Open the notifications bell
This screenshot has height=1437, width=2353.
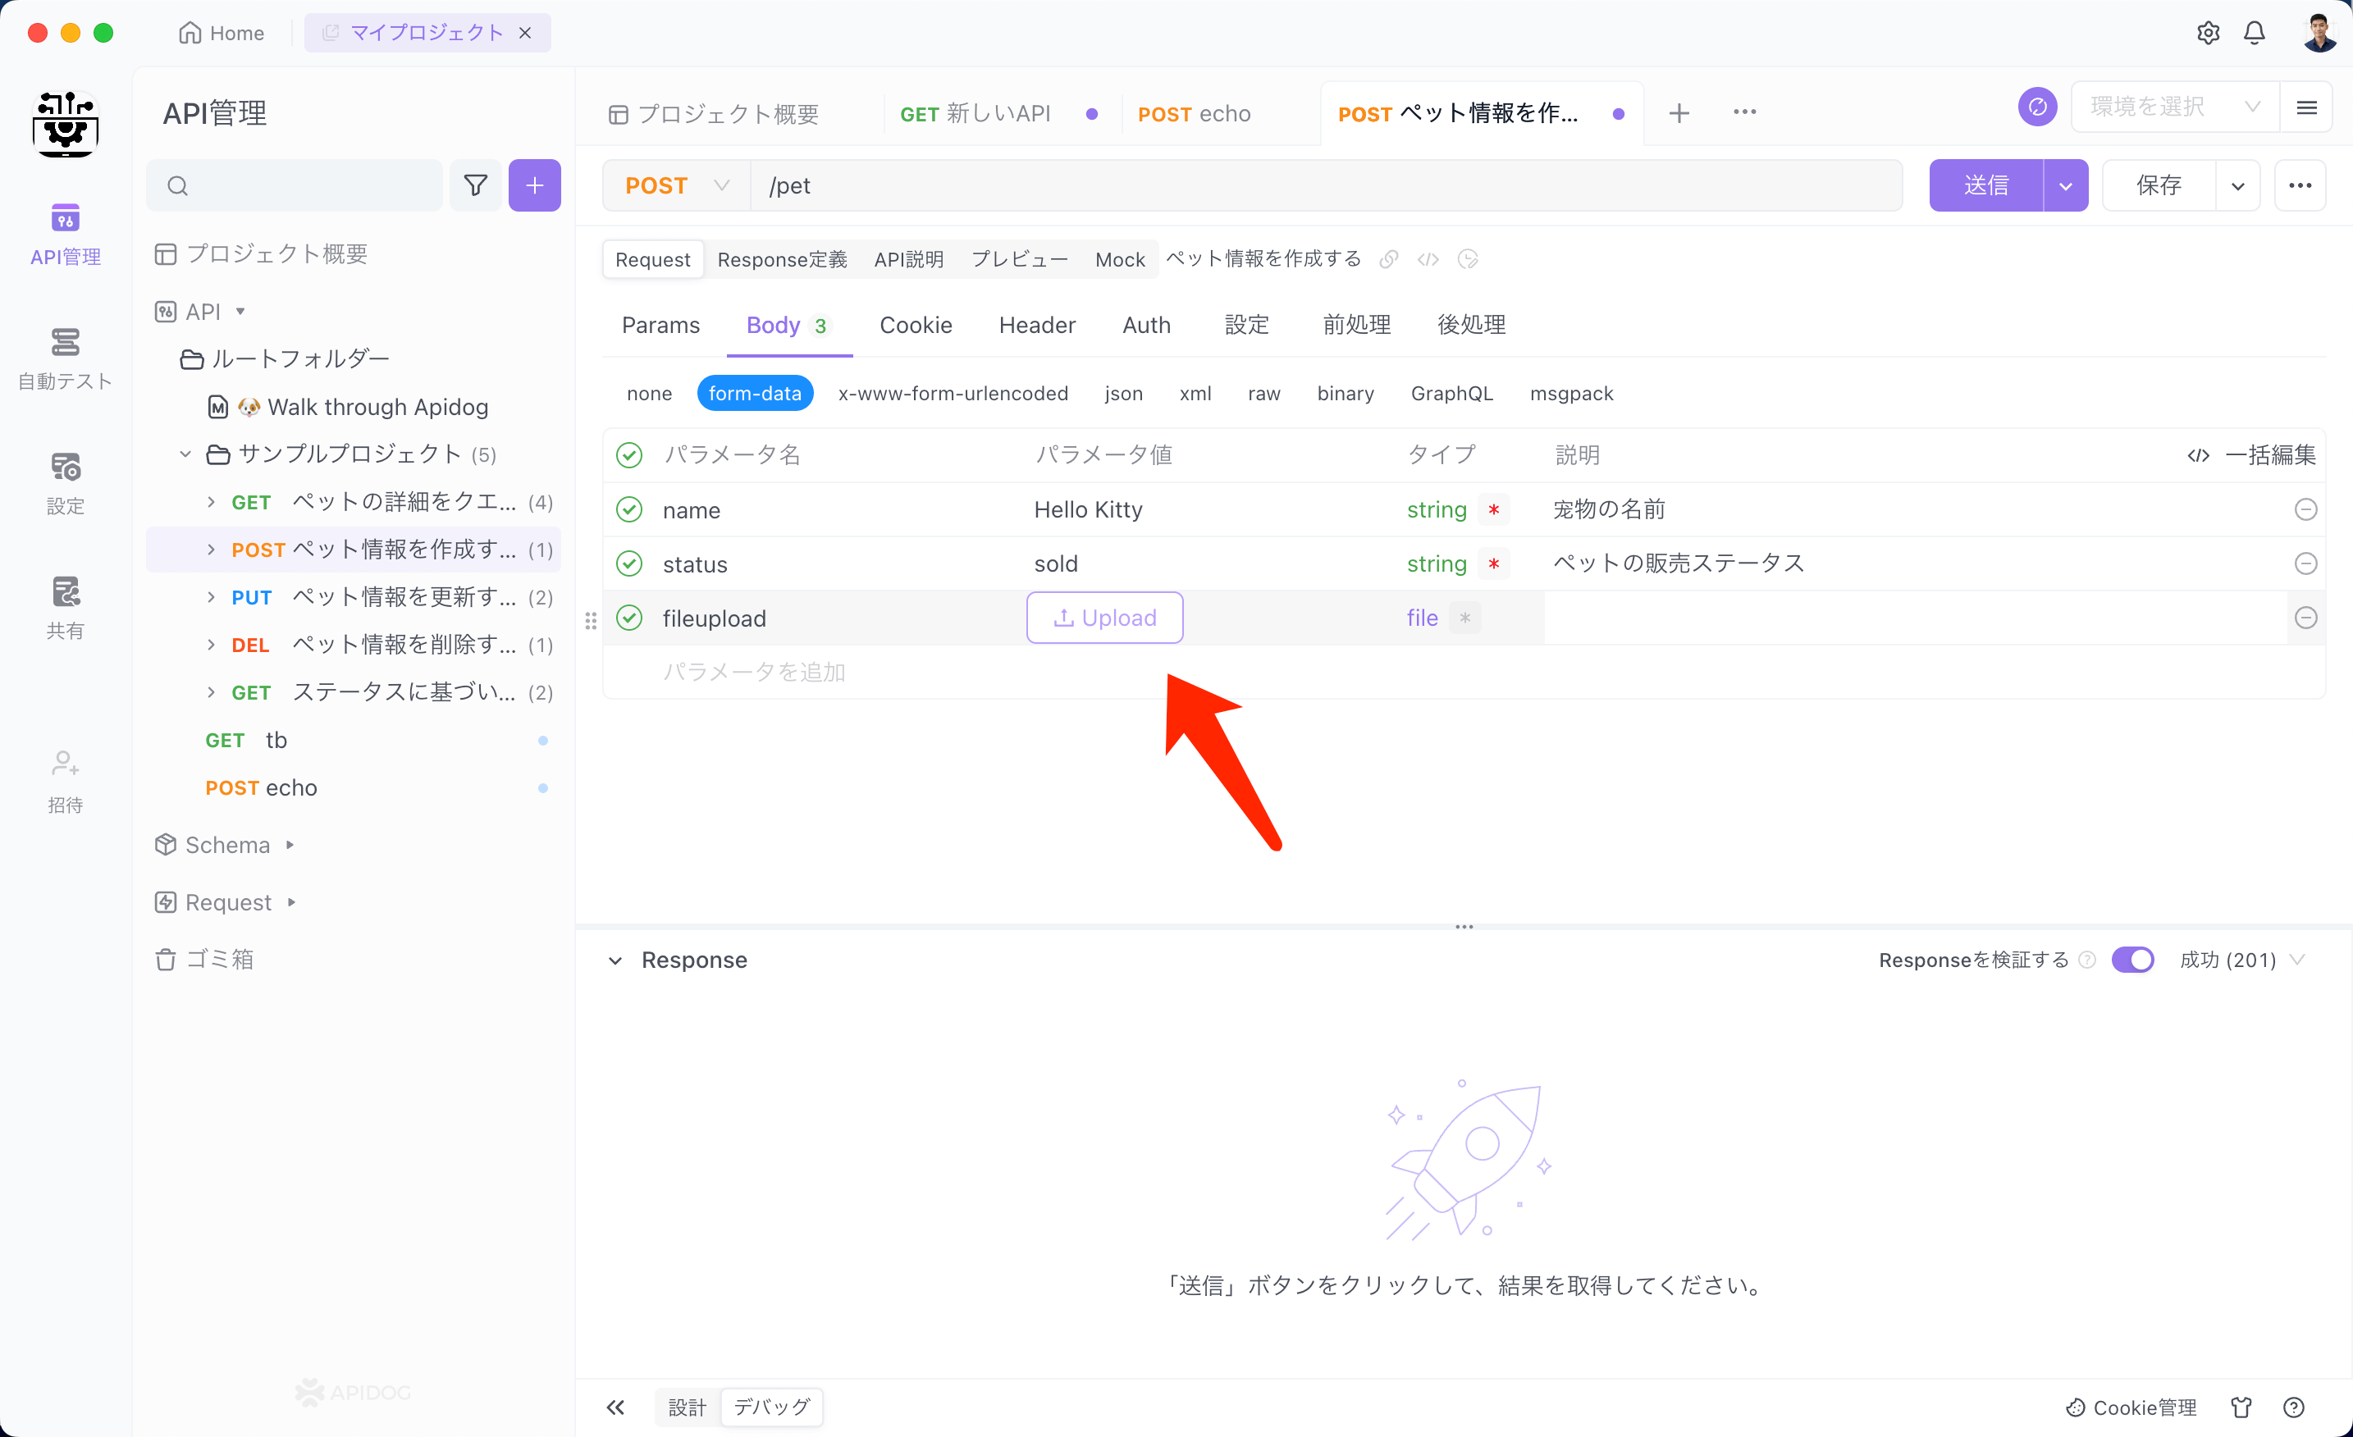(2255, 33)
